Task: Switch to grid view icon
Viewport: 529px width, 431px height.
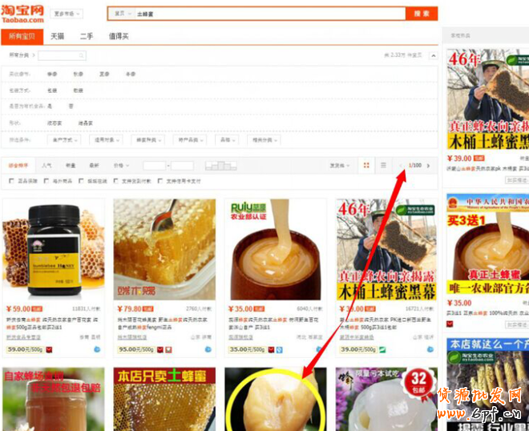Action: 366,166
